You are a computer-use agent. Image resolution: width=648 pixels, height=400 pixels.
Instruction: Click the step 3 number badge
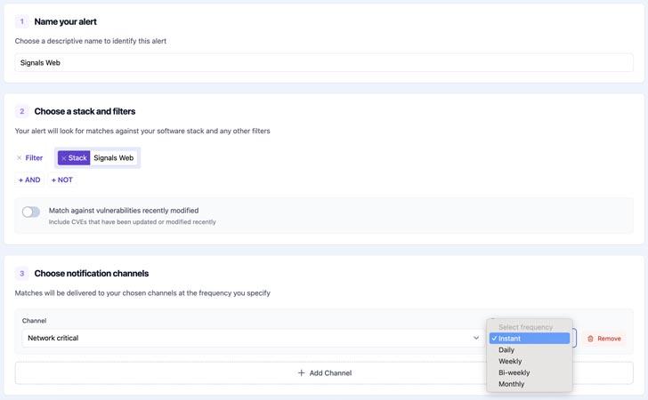click(x=22, y=274)
